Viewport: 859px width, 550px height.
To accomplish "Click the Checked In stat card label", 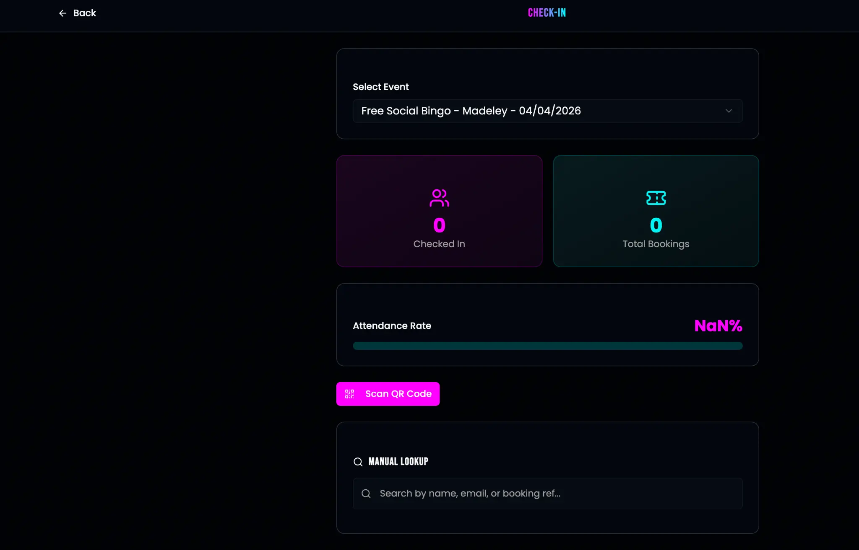I will pyautogui.click(x=439, y=244).
